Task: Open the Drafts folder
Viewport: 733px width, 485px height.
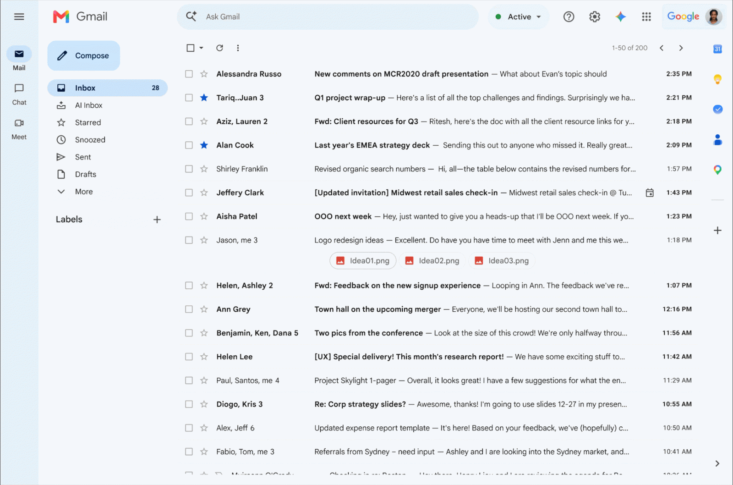Action: click(x=86, y=174)
